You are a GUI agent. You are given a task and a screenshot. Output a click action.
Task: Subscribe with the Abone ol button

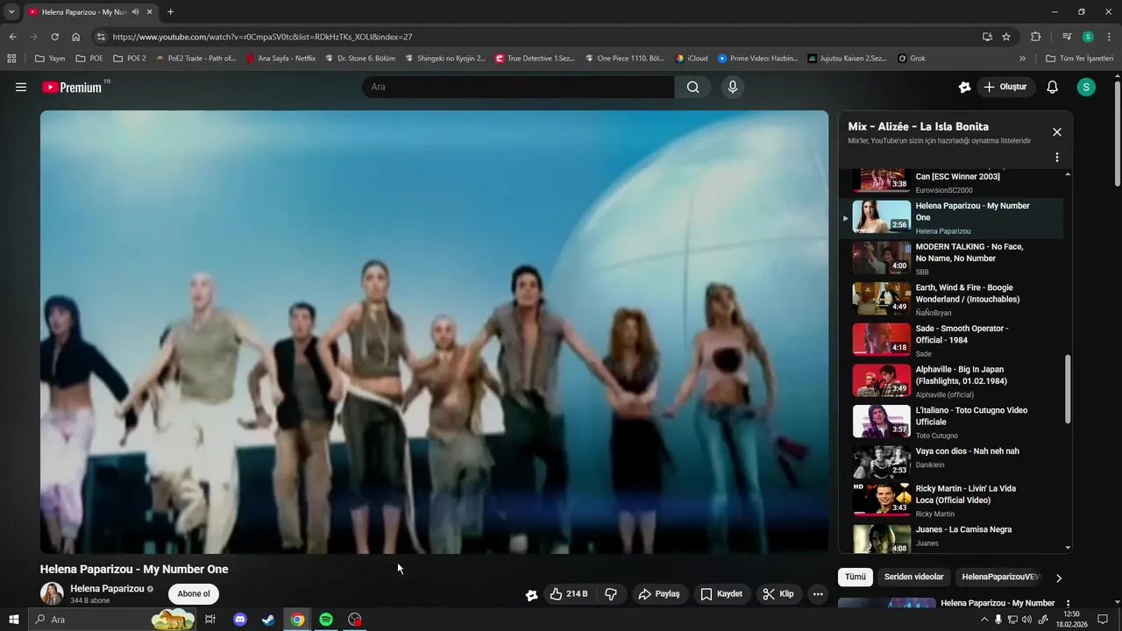pos(194,593)
